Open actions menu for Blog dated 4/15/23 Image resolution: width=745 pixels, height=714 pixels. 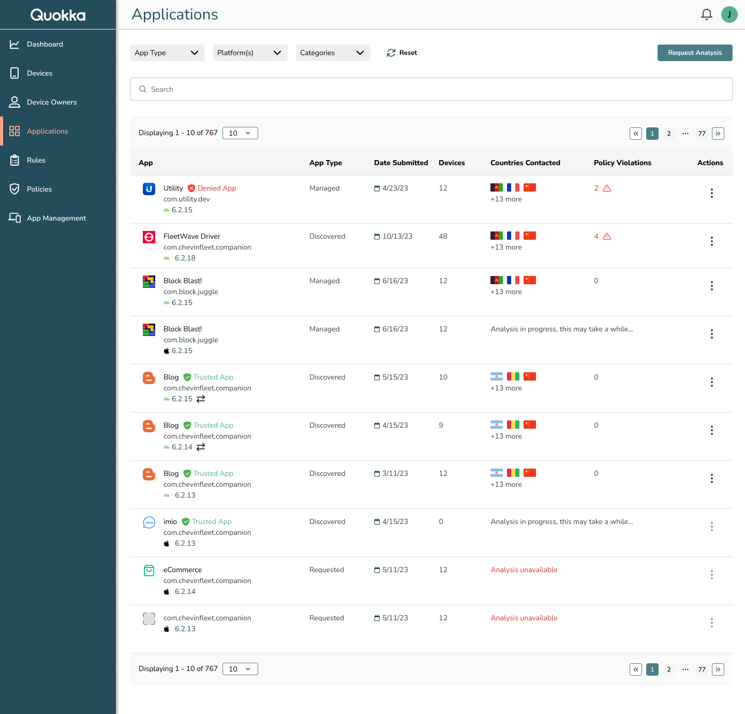point(712,430)
